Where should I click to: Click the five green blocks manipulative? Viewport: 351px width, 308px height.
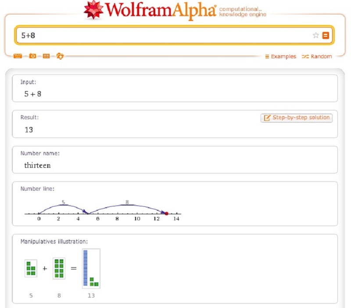pyautogui.click(x=31, y=269)
